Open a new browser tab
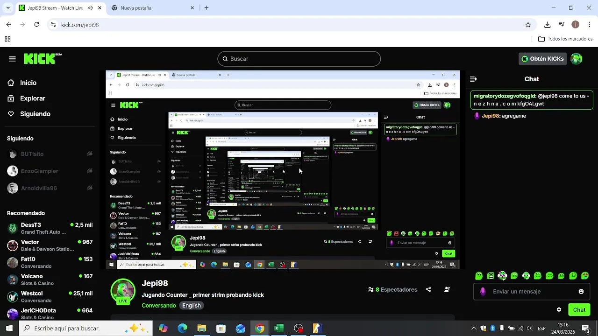Screen dimensions: 598x336 (206, 8)
